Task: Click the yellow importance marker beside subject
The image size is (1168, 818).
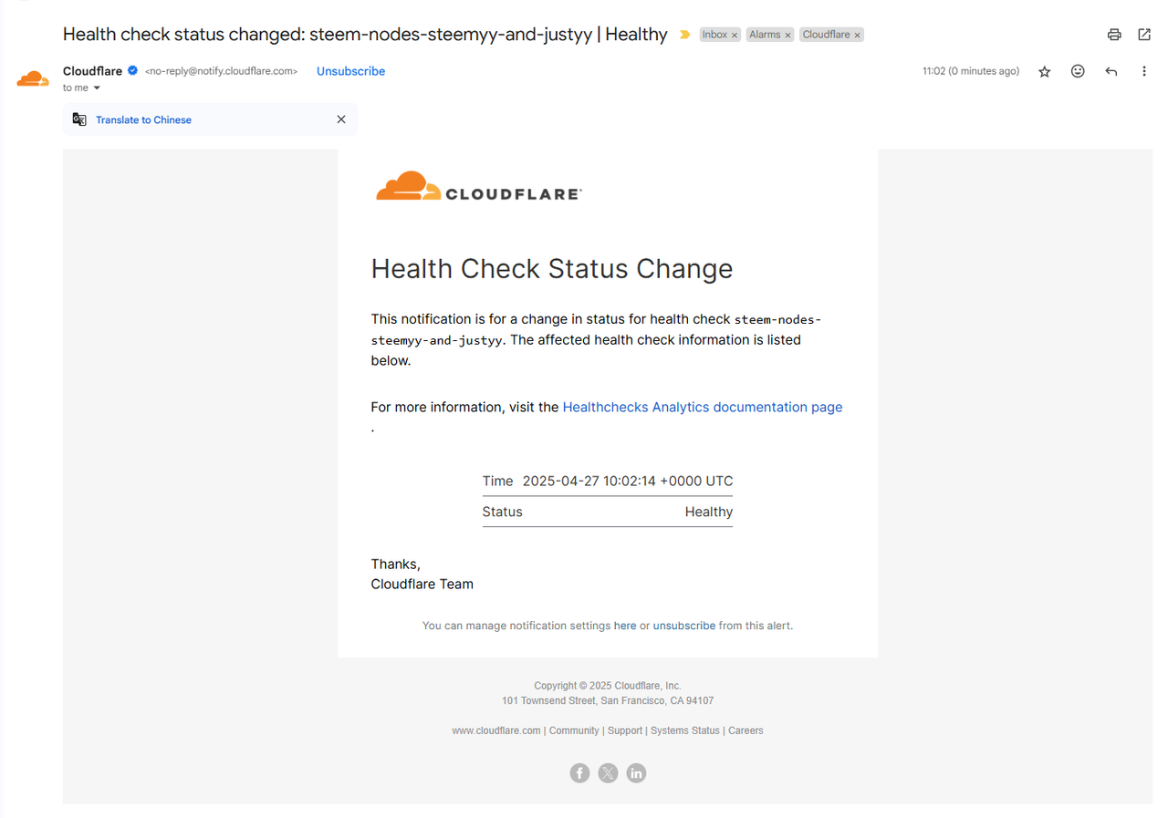Action: [x=684, y=35]
